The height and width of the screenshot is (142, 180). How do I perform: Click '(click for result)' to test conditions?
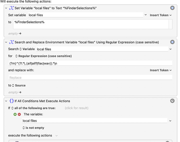point(76,108)
